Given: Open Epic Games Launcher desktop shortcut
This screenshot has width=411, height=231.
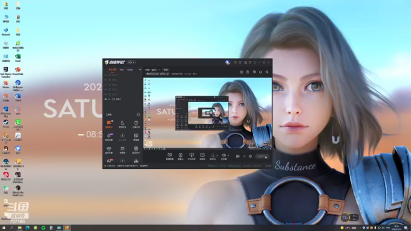Looking at the screenshot, I should point(6,72).
